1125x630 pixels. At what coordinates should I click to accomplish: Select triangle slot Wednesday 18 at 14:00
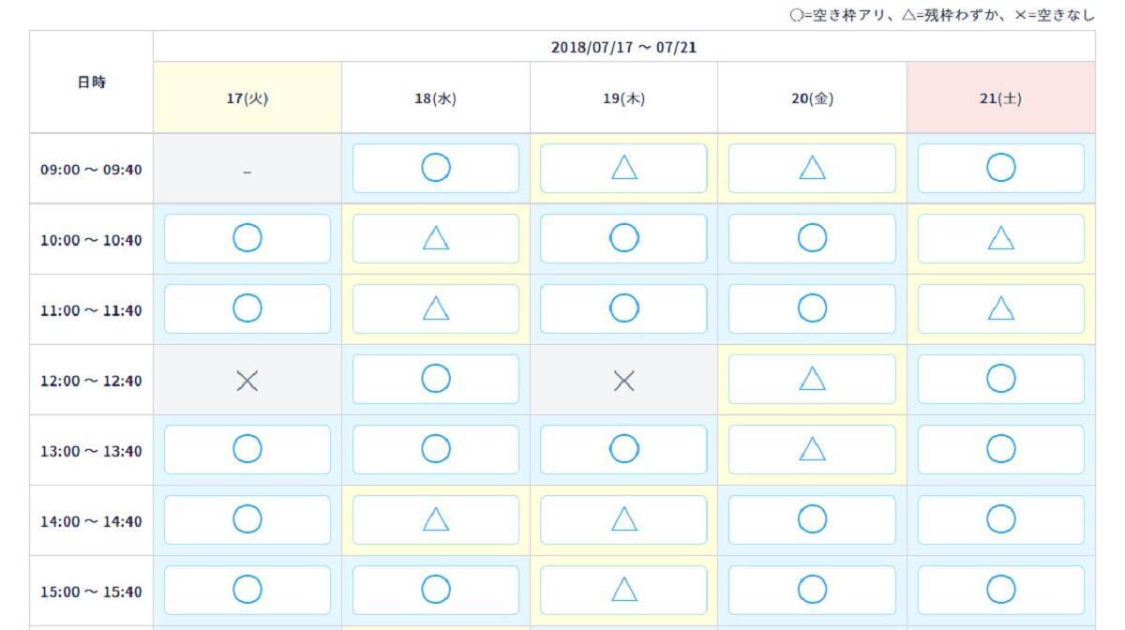[x=435, y=519]
